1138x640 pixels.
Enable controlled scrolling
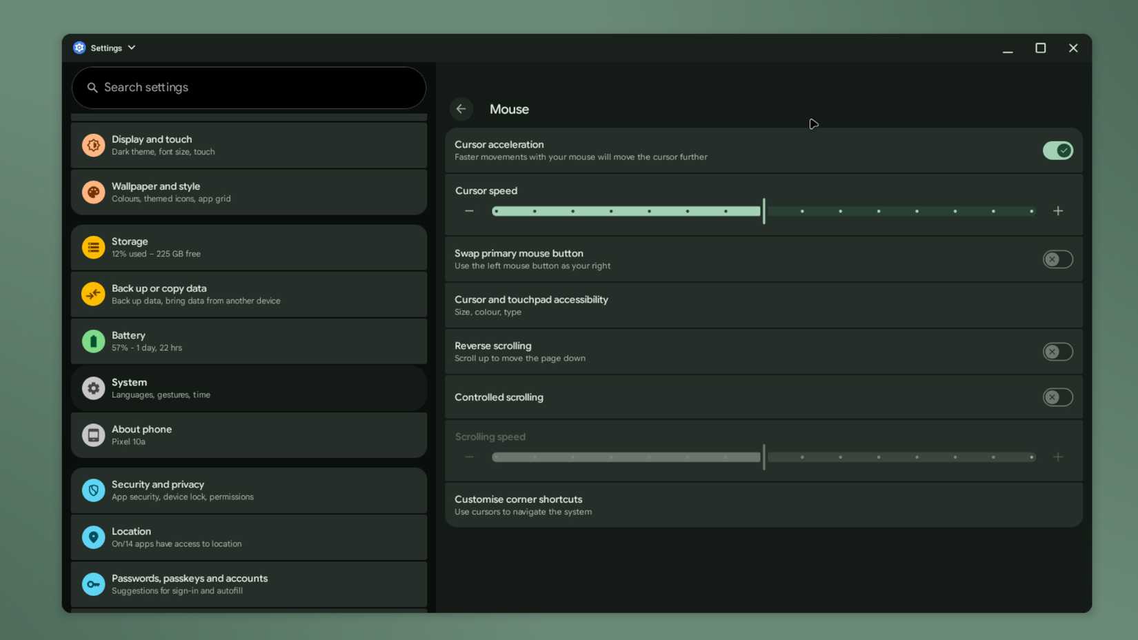pos(1057,397)
